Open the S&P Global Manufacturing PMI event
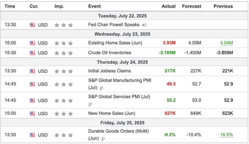 (x=120, y=84)
